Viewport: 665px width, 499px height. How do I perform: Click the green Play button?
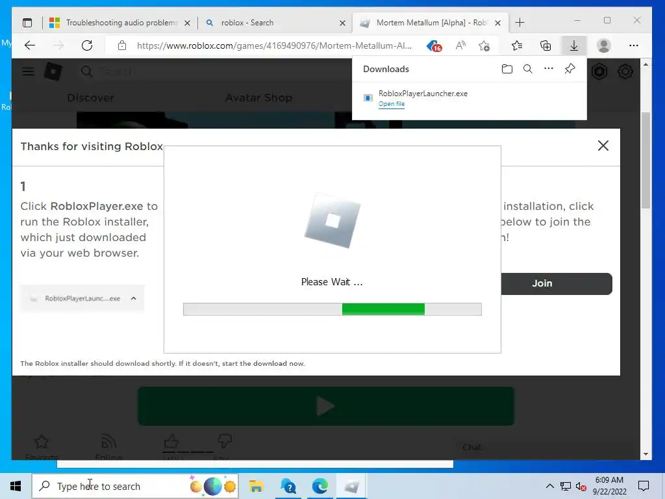pyautogui.click(x=326, y=406)
